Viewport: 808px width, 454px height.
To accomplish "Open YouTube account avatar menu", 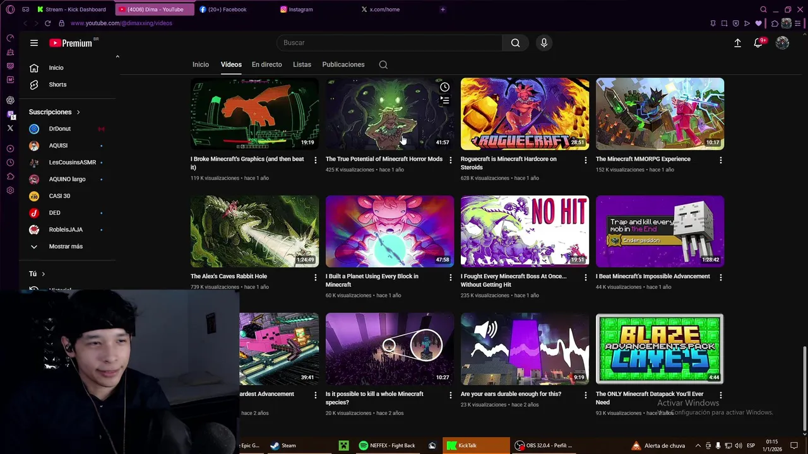I will [x=782, y=43].
